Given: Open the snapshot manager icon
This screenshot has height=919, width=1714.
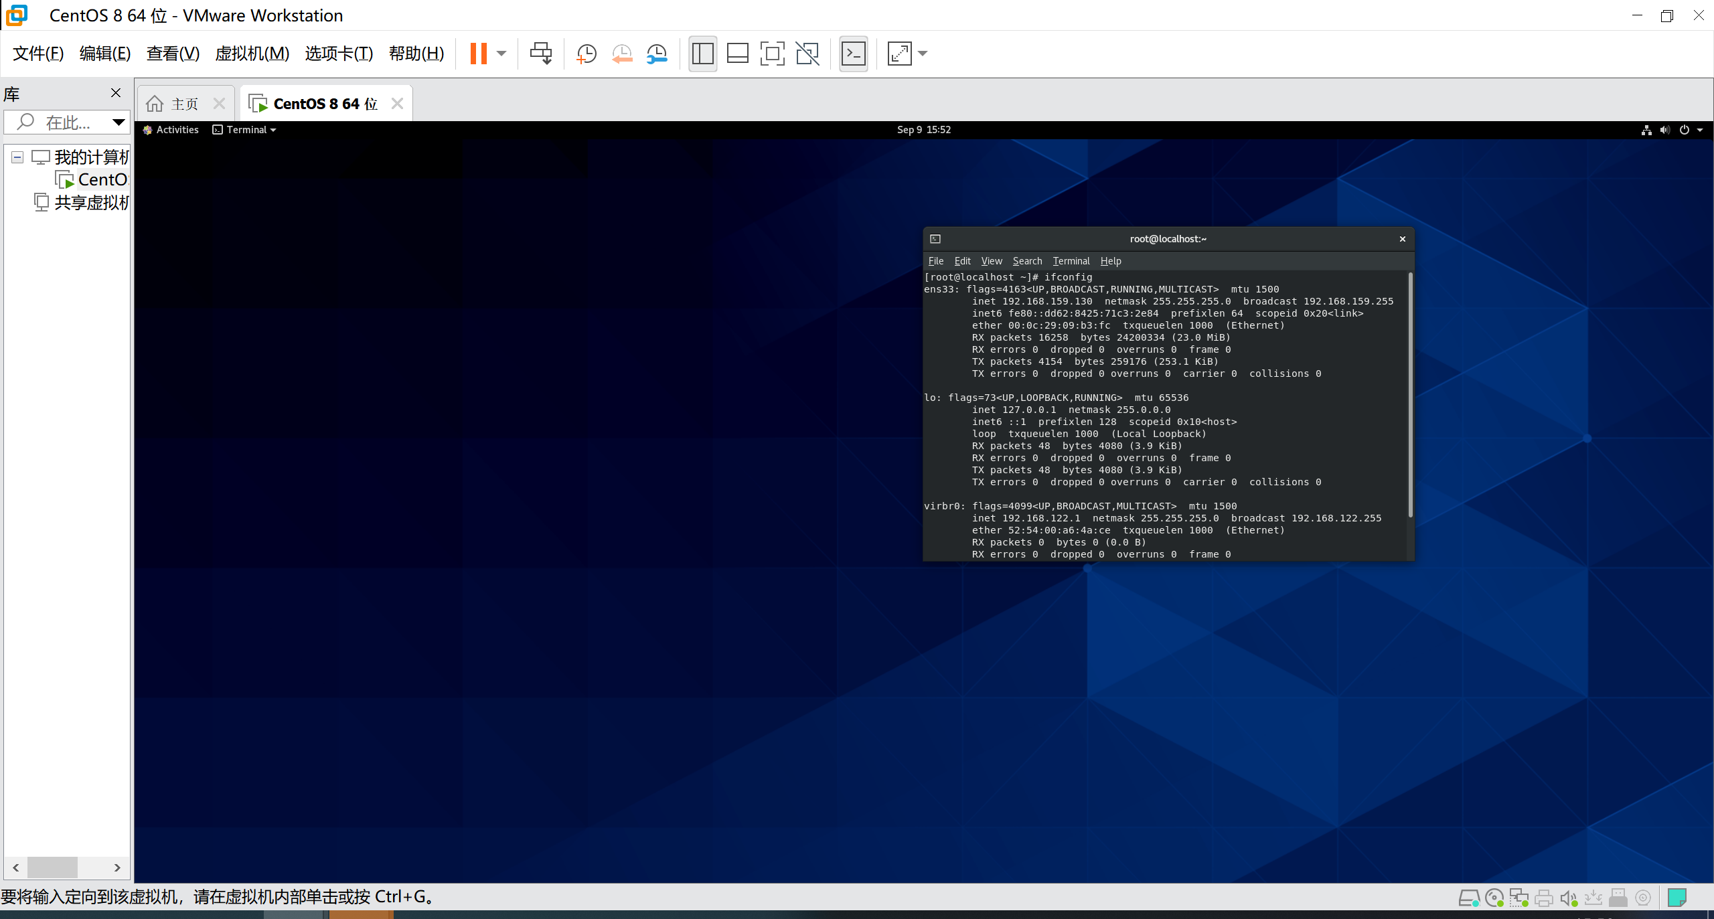Looking at the screenshot, I should [657, 54].
